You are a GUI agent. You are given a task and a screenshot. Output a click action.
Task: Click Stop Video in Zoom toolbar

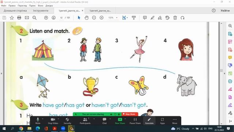[53, 121]
